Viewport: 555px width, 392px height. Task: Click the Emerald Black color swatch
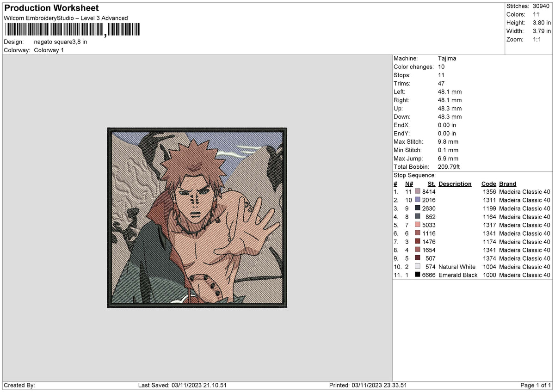(x=418, y=275)
